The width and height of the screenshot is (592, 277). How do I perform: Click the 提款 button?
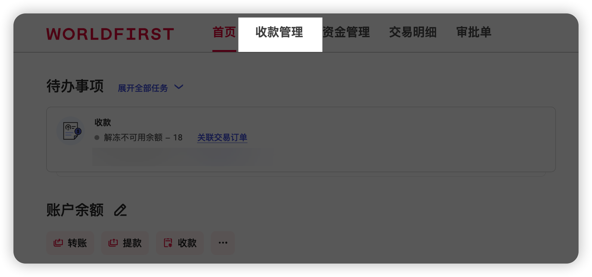(x=125, y=243)
